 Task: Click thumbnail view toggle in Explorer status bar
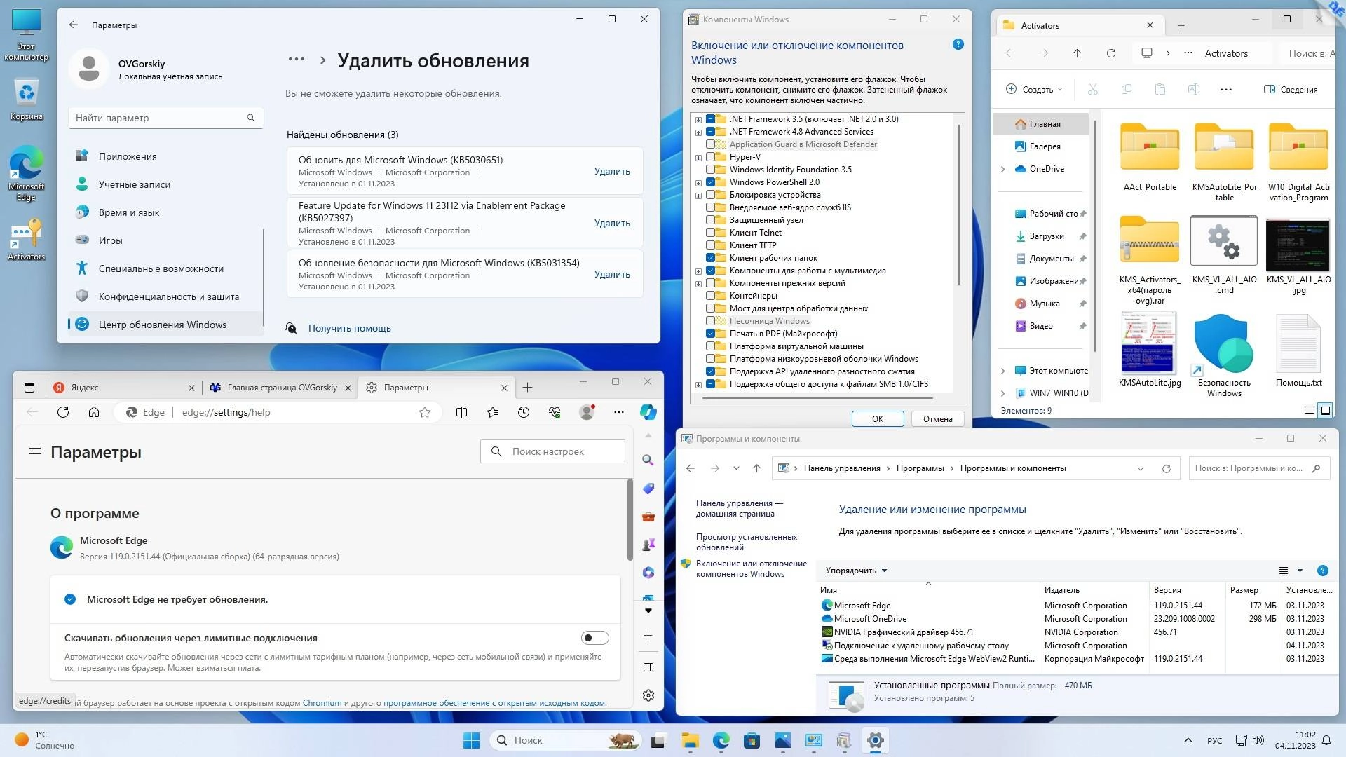coord(1325,410)
